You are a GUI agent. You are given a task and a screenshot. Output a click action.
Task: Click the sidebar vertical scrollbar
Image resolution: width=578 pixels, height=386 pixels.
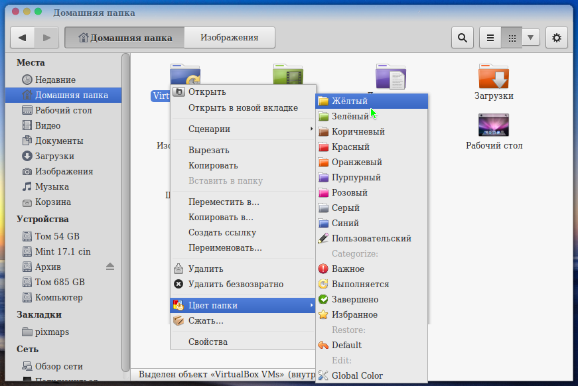(125, 212)
